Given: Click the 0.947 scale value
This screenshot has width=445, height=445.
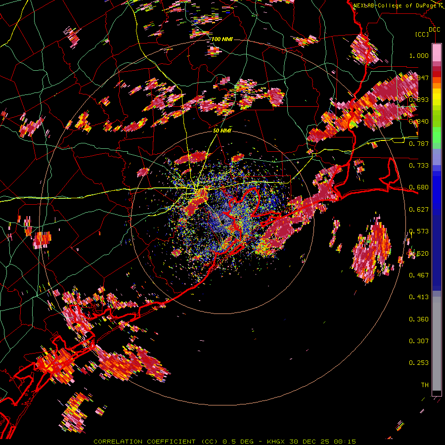Looking at the screenshot, I should click(419, 78).
